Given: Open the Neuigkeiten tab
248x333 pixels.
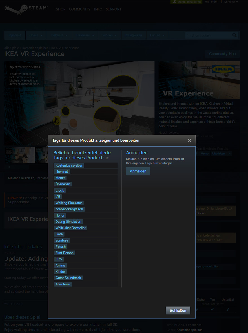Looking at the screenshot, I should click(x=134, y=35).
